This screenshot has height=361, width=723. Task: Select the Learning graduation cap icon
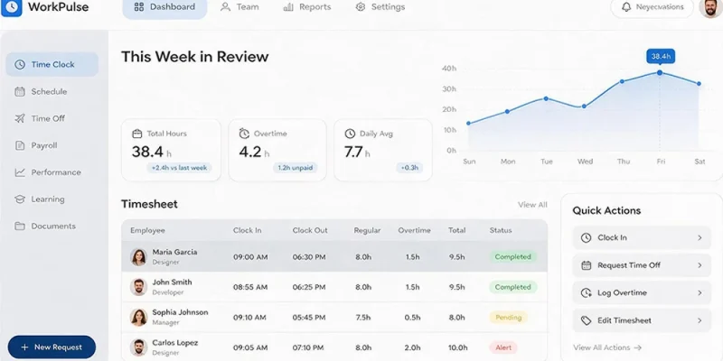click(19, 199)
